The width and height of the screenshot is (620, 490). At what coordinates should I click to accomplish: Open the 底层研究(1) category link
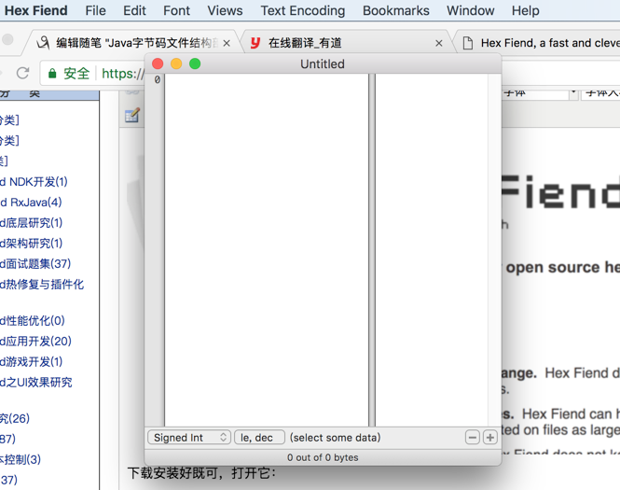pyautogui.click(x=32, y=223)
